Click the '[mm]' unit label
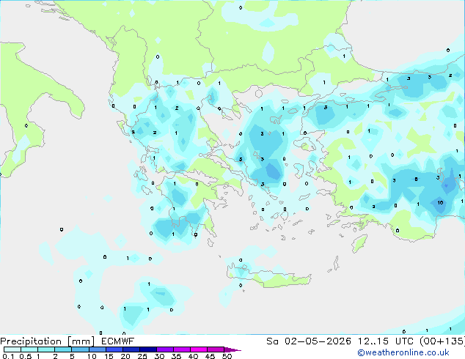This screenshot has height=359, width=465. coord(81,341)
